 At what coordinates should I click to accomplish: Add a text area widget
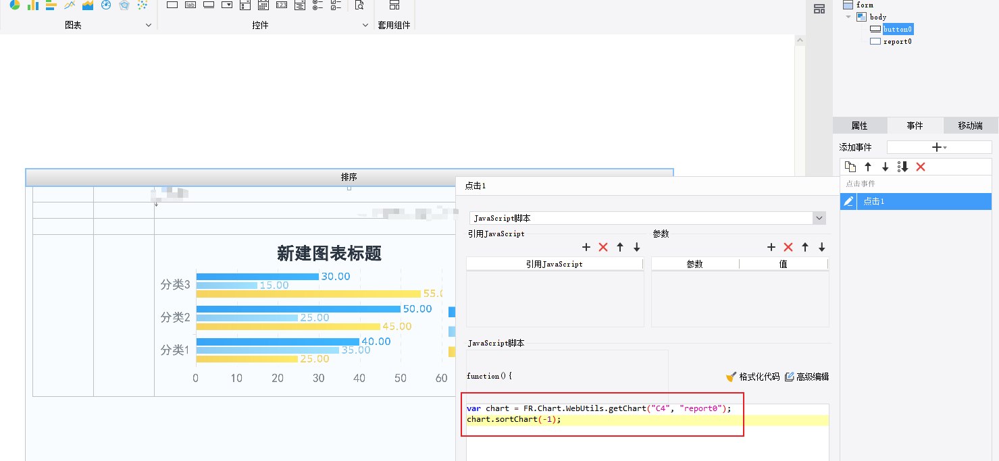(300, 5)
